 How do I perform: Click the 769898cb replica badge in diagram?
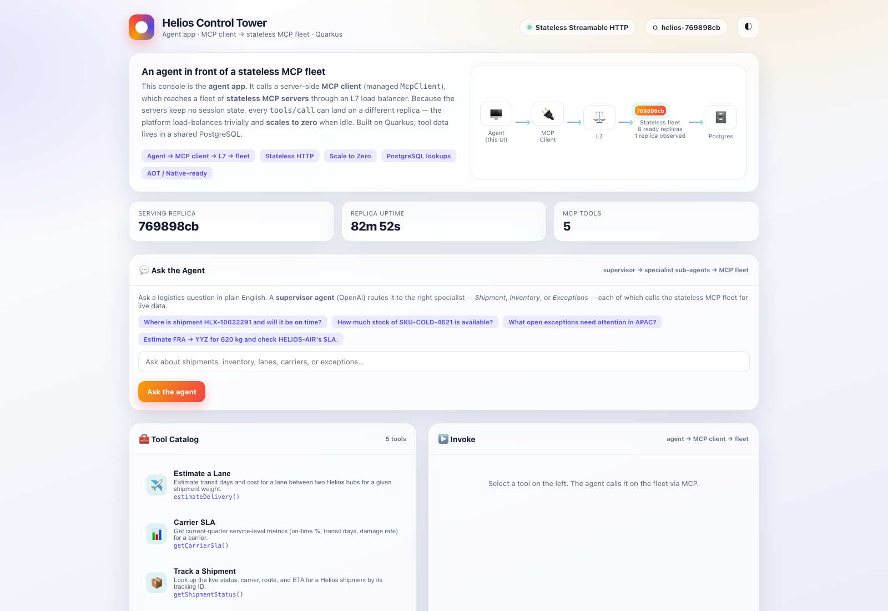[650, 111]
